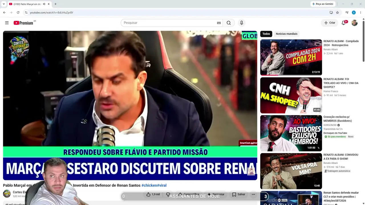
Task: Open the notifications bell
Action: (344, 23)
